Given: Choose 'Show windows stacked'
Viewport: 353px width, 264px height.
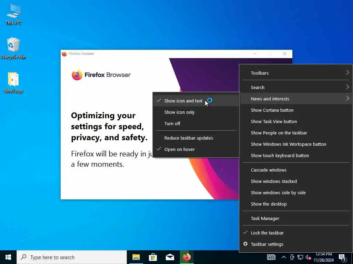Looking at the screenshot, I should click(295, 181).
